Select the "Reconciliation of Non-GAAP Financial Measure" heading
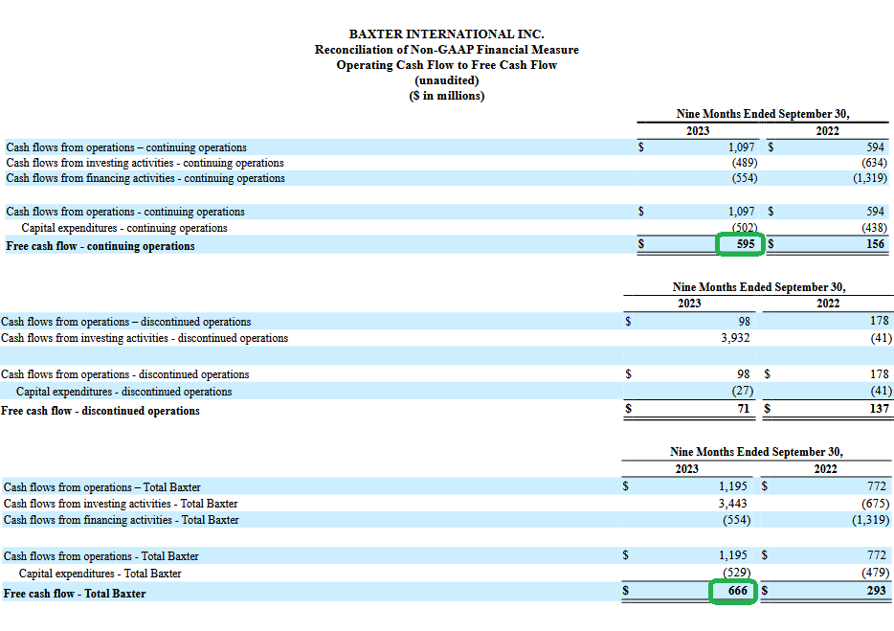 click(x=446, y=50)
